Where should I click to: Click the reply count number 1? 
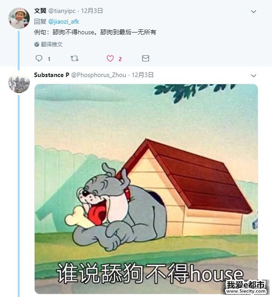point(49,59)
